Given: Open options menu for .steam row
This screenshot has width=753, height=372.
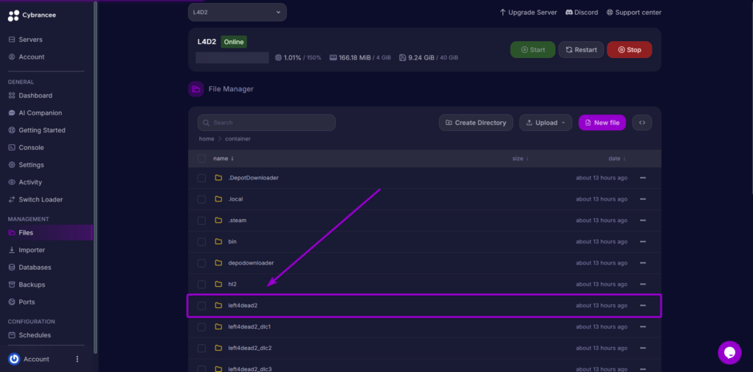Looking at the screenshot, I should point(643,221).
